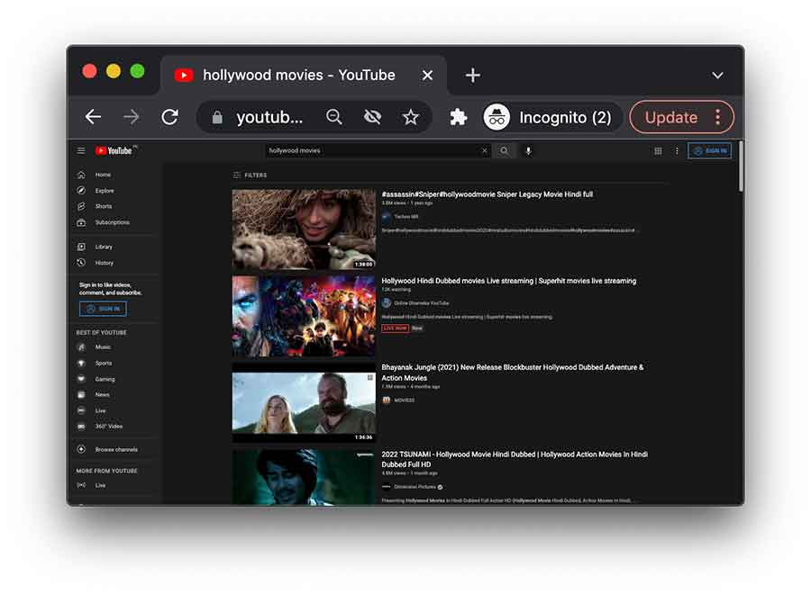Reload the YouTube page

pos(169,117)
